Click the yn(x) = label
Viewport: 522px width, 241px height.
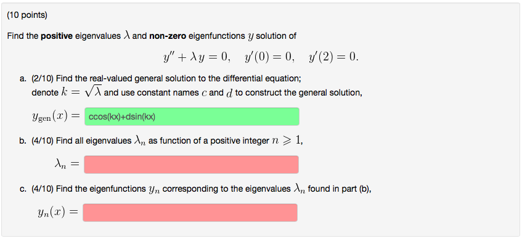point(58,213)
